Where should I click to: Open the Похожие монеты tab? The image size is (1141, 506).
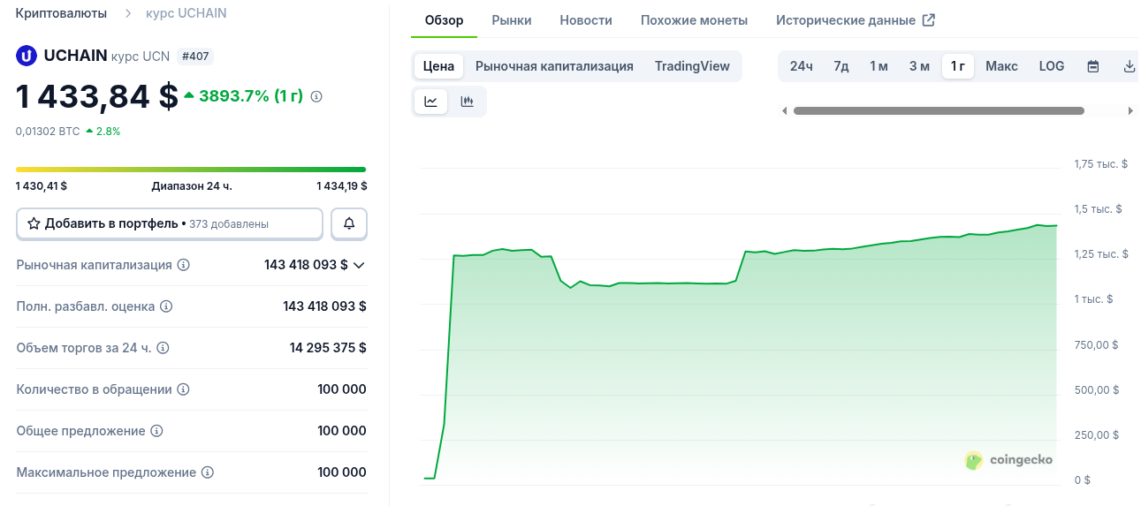[694, 20]
